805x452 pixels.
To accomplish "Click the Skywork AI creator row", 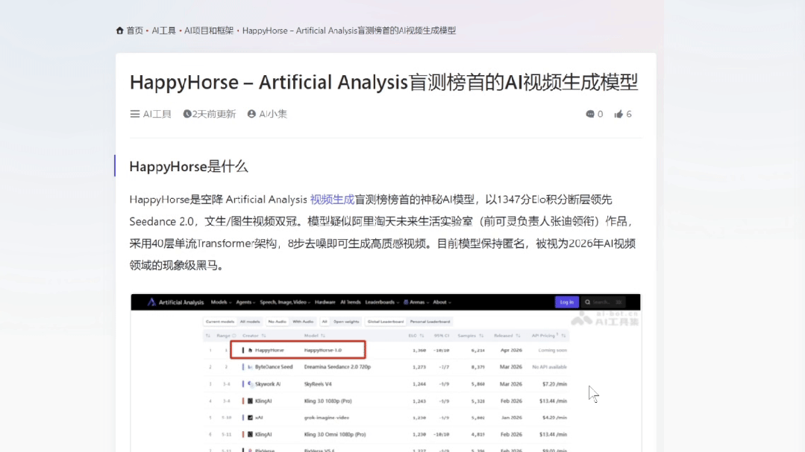I will click(x=268, y=383).
